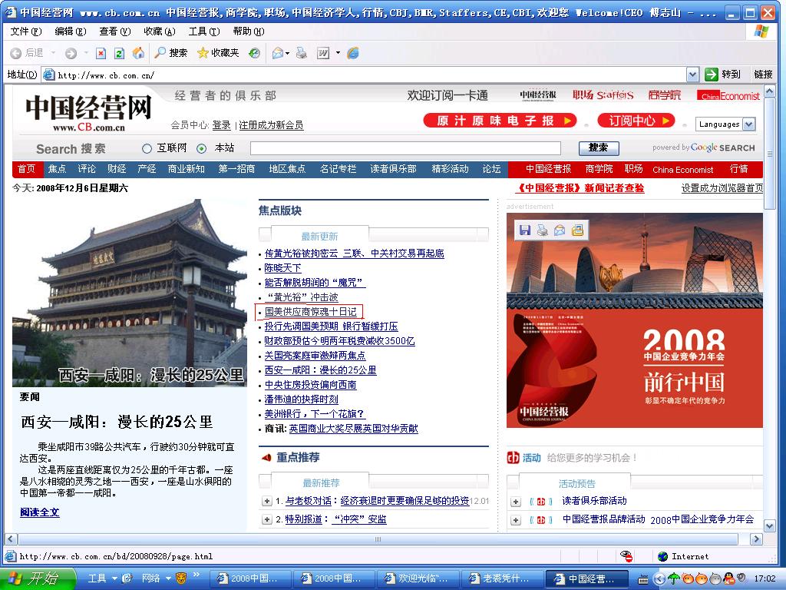The width and height of the screenshot is (786, 590).
Task: Open the Languages dropdown on the webpage
Action: point(725,124)
